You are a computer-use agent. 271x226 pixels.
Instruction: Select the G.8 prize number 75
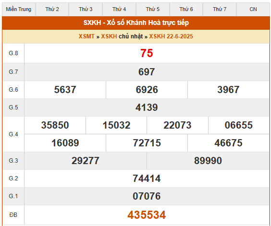[x=147, y=53]
